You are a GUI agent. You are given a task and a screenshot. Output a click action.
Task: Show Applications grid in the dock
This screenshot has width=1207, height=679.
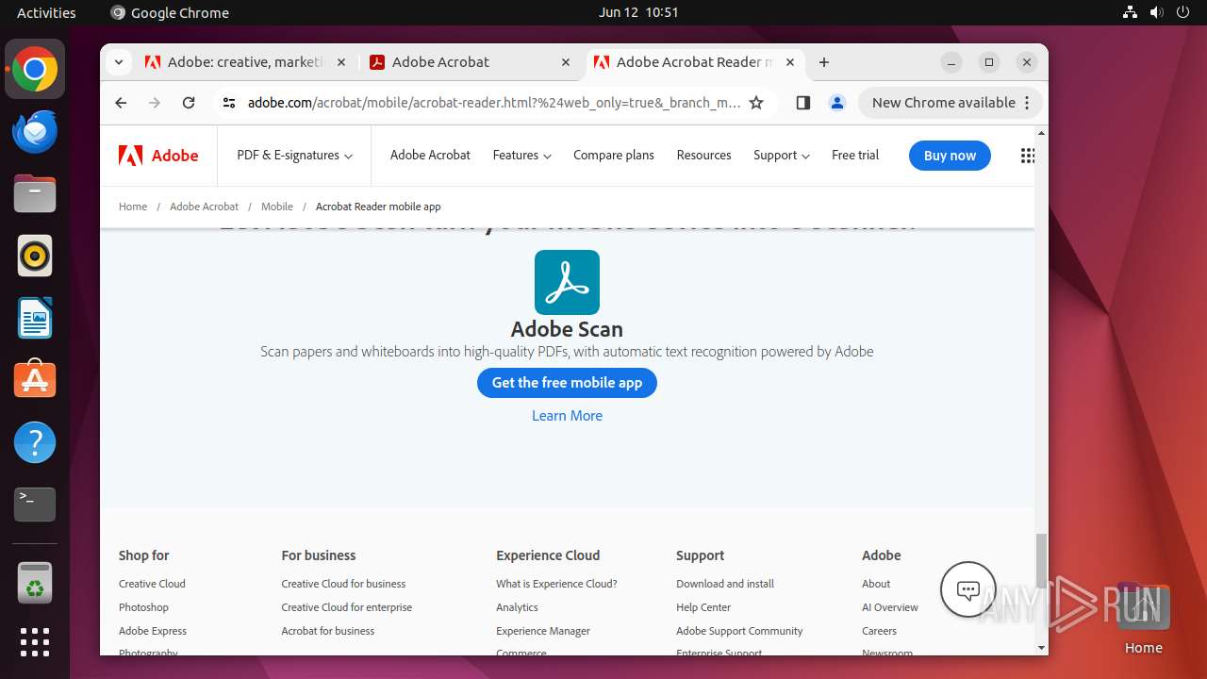pos(35,642)
